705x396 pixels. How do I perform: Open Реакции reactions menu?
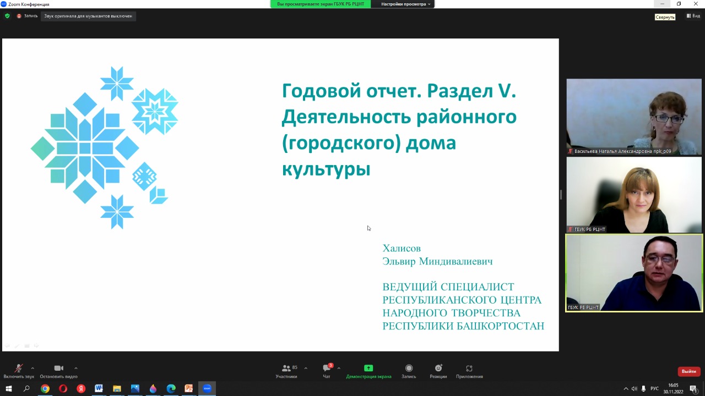tap(438, 371)
